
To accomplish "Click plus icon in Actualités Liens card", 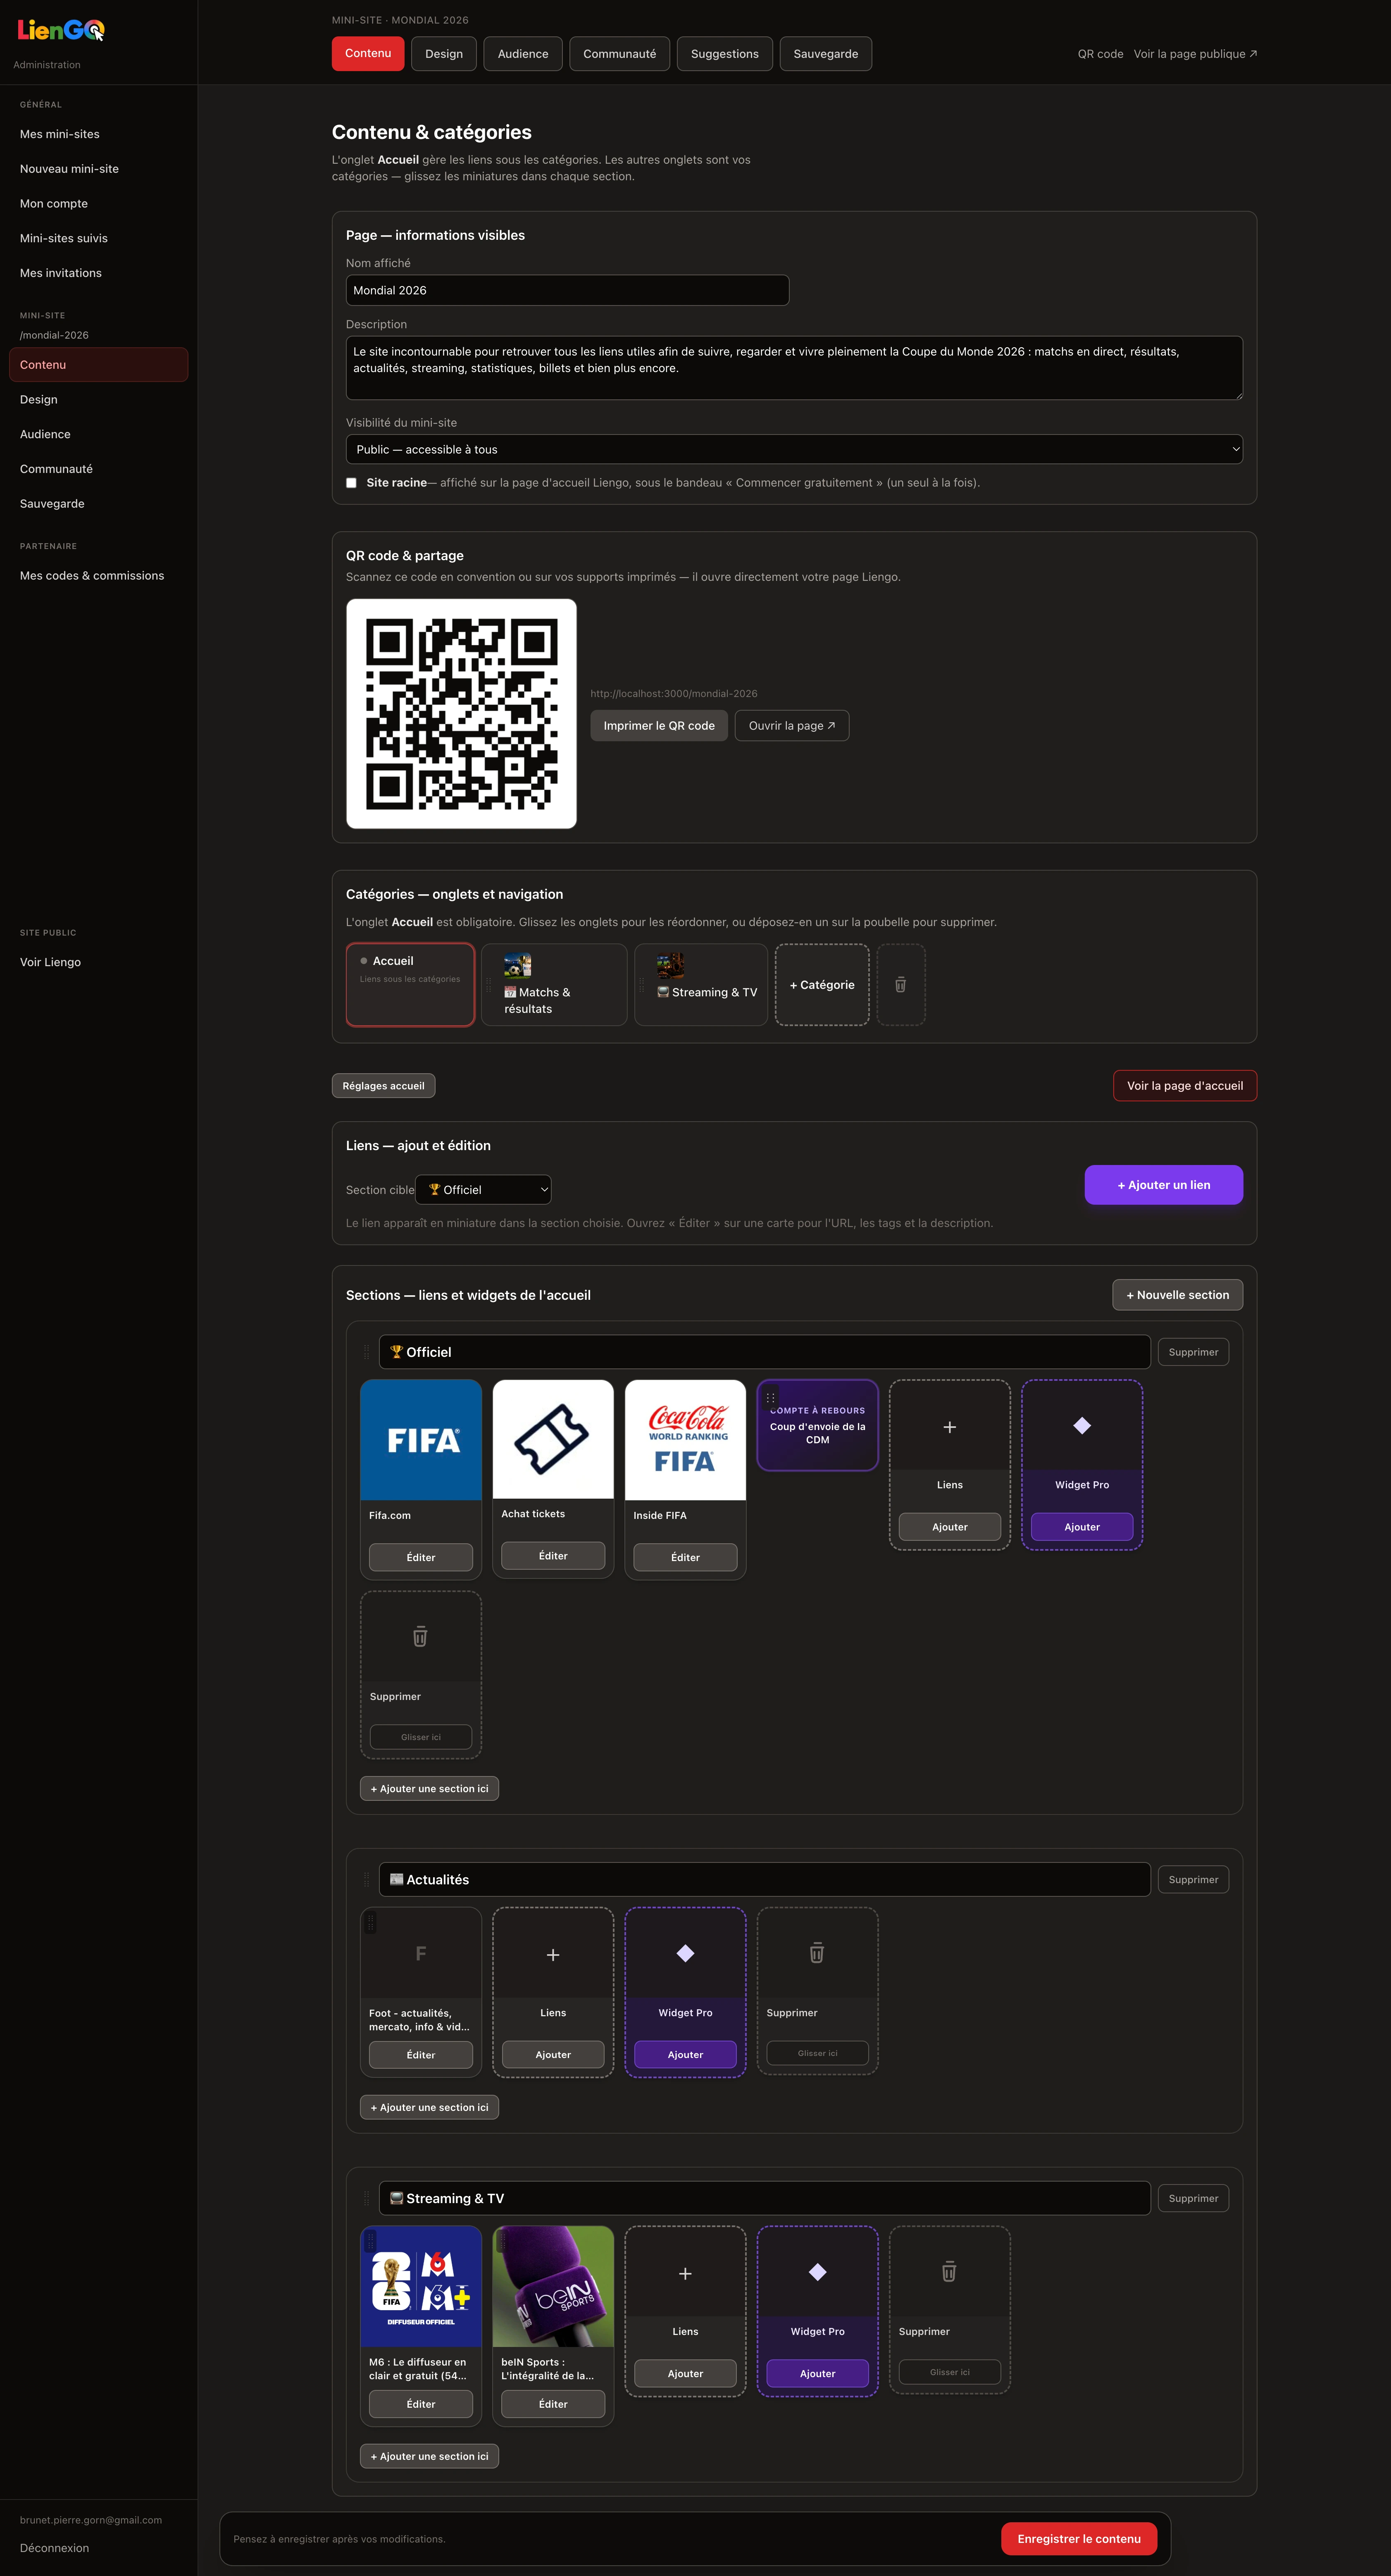I will (x=553, y=1955).
